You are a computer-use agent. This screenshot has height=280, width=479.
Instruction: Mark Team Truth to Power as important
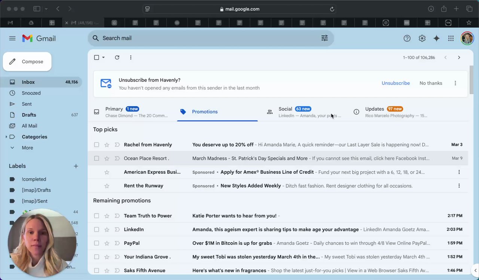pyautogui.click(x=117, y=216)
